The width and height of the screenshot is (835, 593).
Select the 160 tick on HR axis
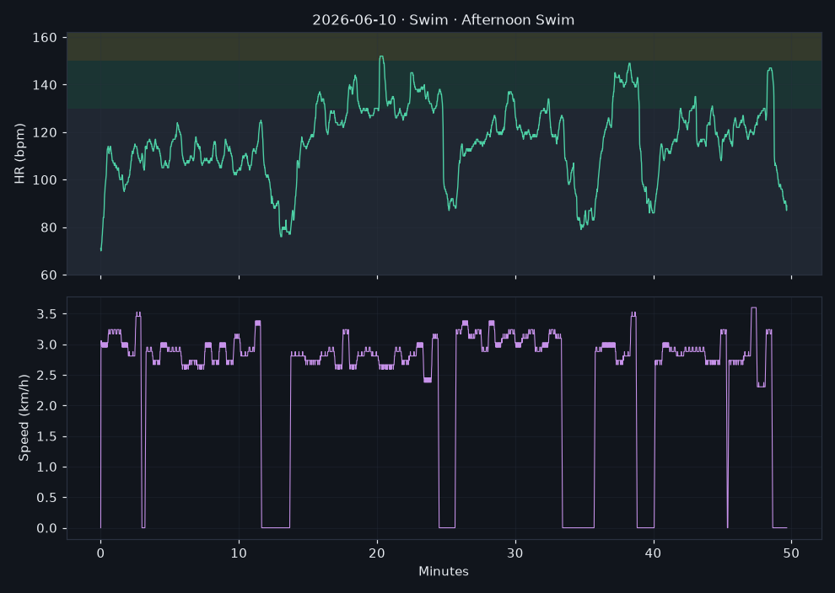[x=45, y=38]
